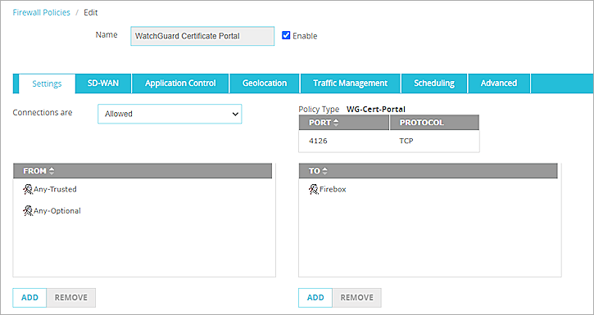Screen dimensions: 594x315
Task: Click REMOVE under the FROM list
Action: (70, 298)
